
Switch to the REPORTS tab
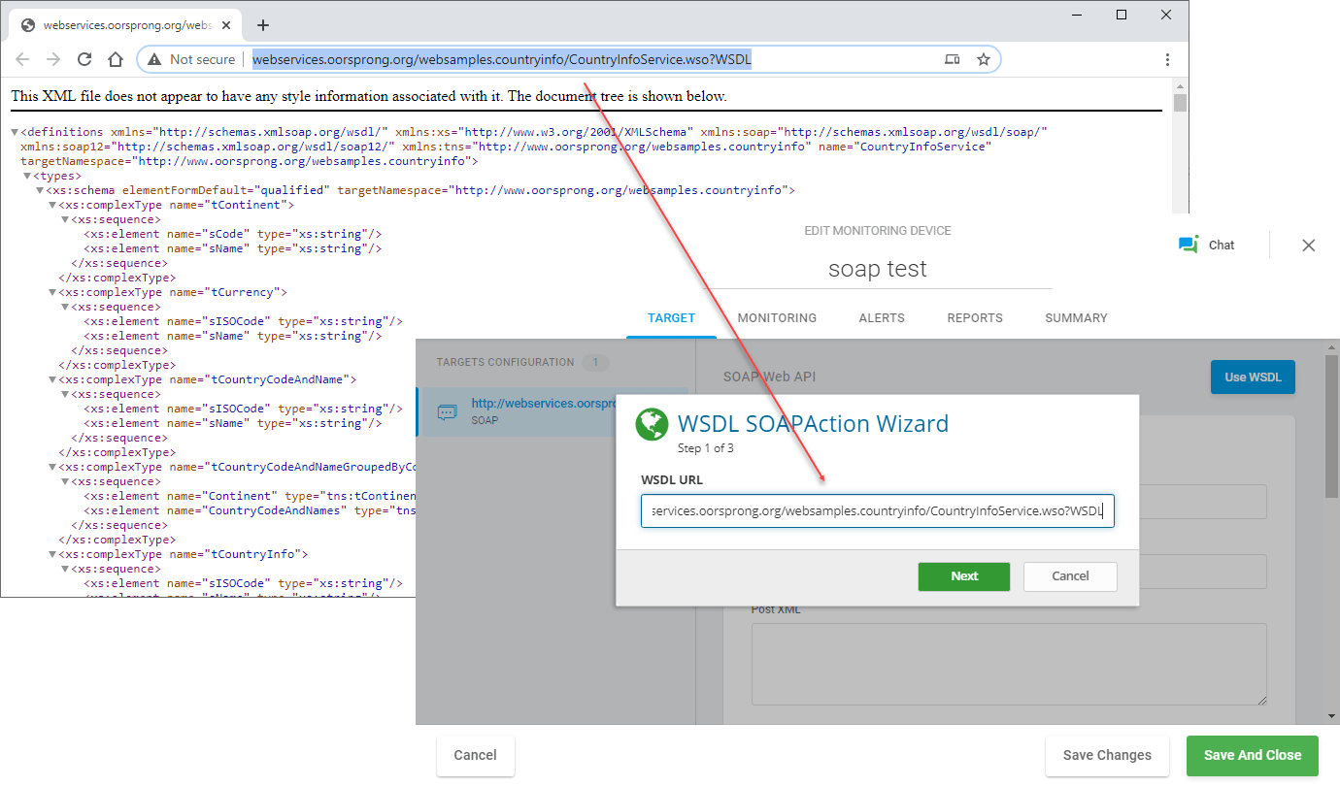975,317
